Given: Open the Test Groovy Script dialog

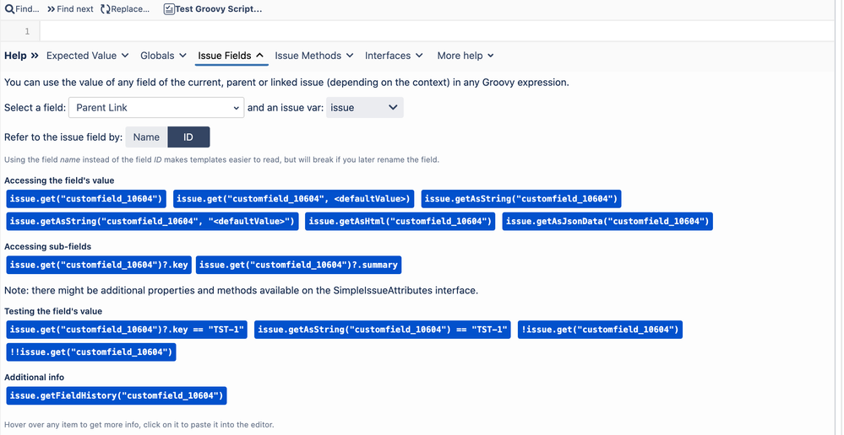Looking at the screenshot, I should click(x=213, y=9).
